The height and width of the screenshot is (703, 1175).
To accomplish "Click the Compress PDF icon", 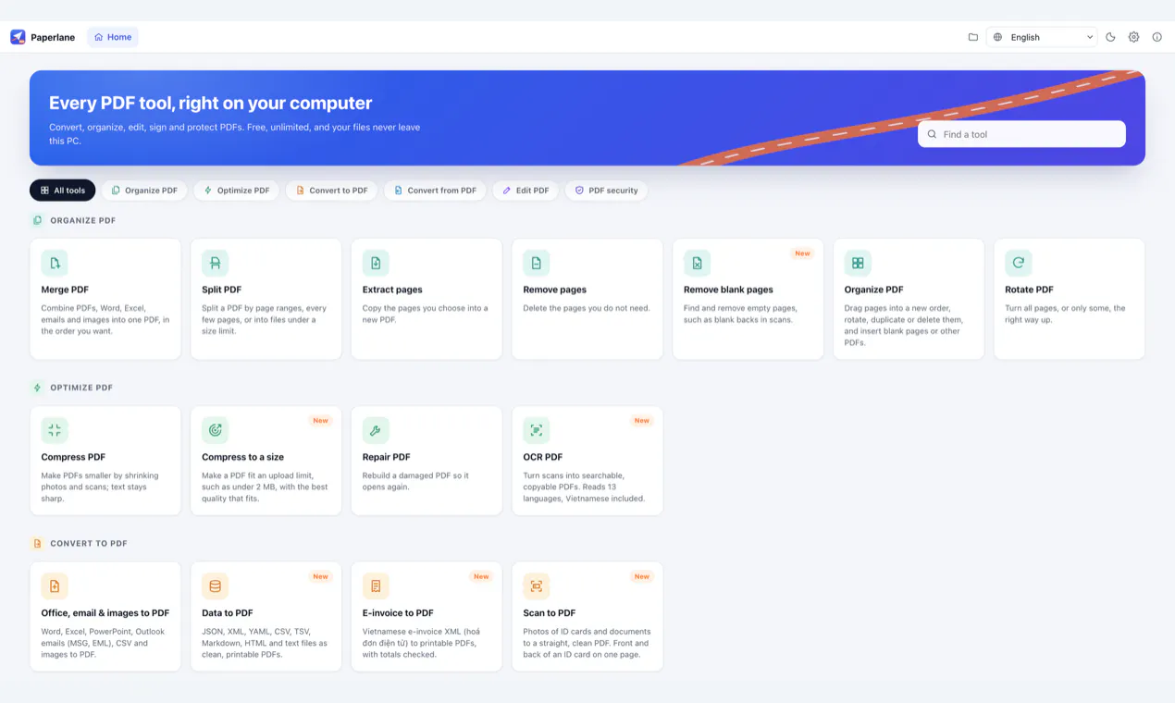I will pyautogui.click(x=55, y=430).
